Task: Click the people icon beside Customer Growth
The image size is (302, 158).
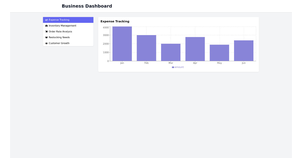Action: pyautogui.click(x=46, y=43)
